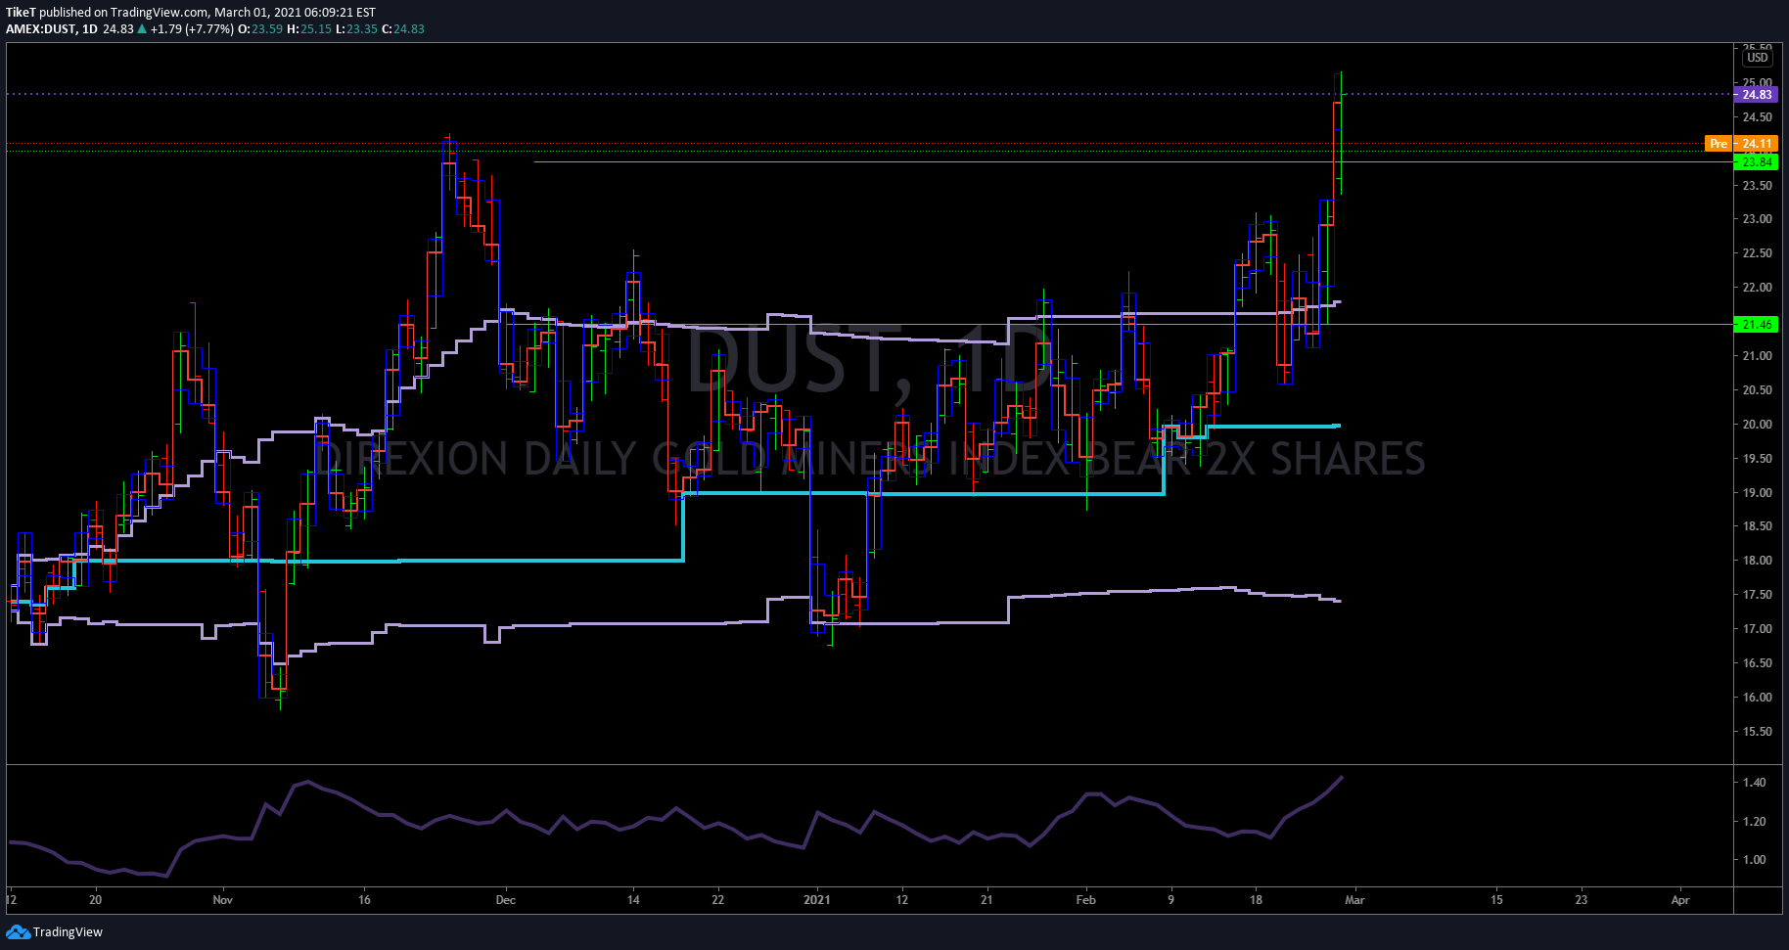Image resolution: width=1789 pixels, height=950 pixels.
Task: Click the TradingView cloud logo icon
Action: coord(18,931)
